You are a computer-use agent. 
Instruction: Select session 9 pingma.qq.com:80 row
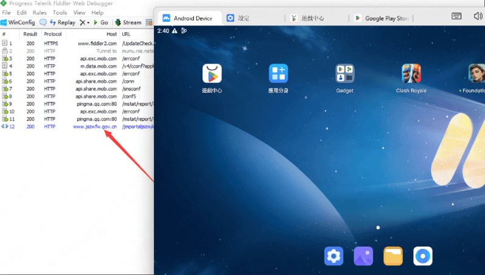click(x=77, y=104)
